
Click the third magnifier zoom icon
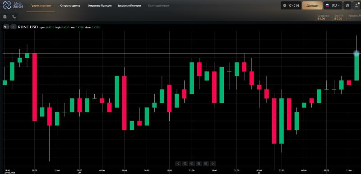[199, 164]
